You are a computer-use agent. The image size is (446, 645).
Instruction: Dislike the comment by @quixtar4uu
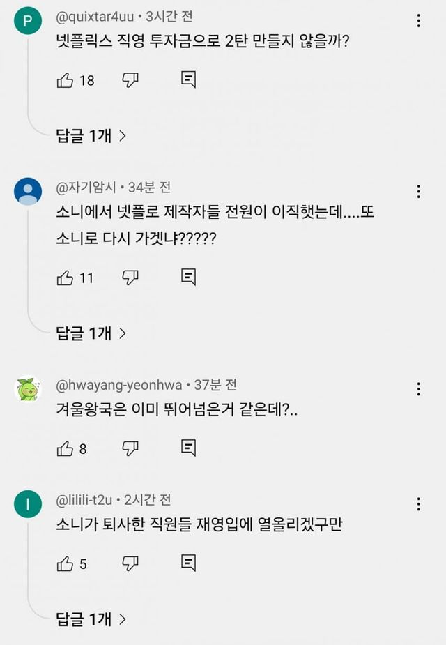point(130,80)
